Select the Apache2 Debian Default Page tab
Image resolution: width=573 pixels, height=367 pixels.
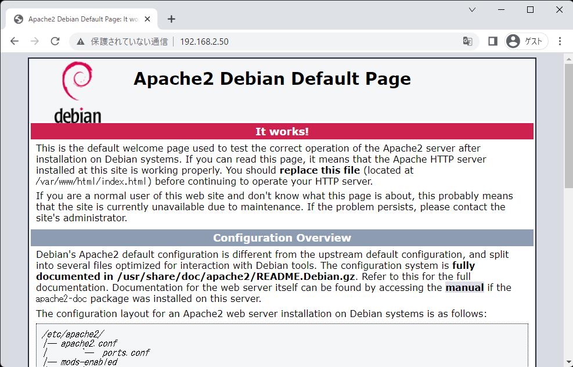click(x=82, y=19)
